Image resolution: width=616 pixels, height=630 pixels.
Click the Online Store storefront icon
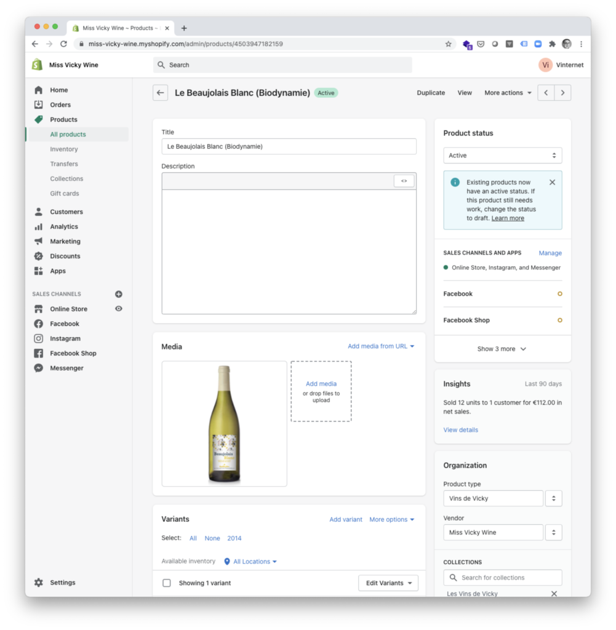pos(39,309)
